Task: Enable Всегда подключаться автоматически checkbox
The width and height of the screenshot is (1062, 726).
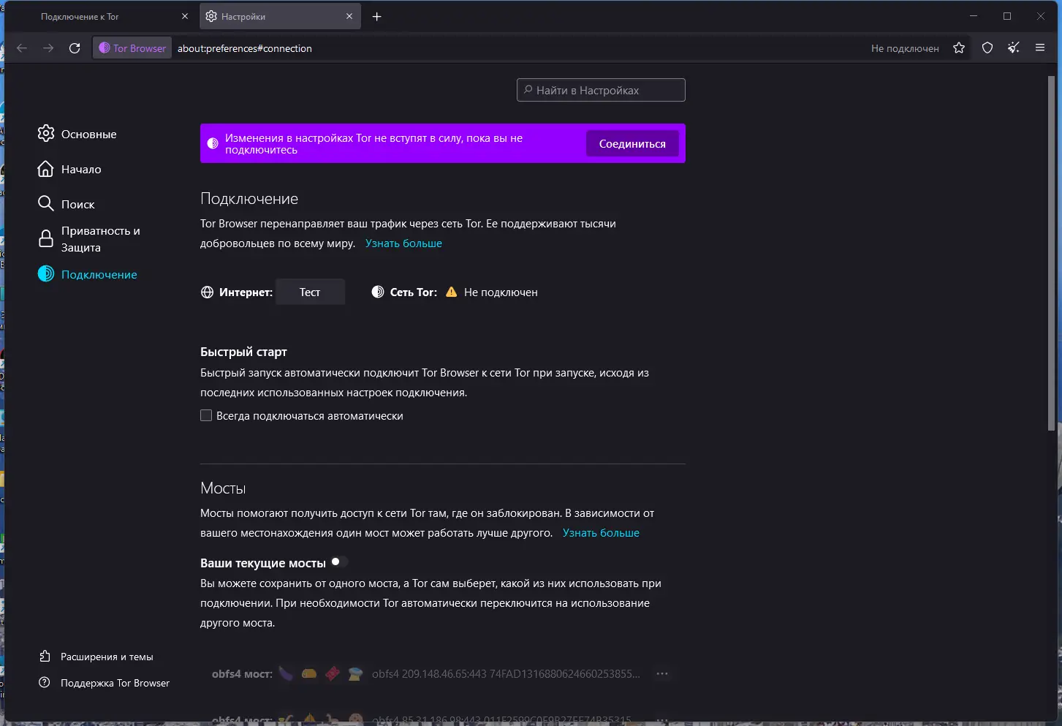Action: tap(206, 415)
